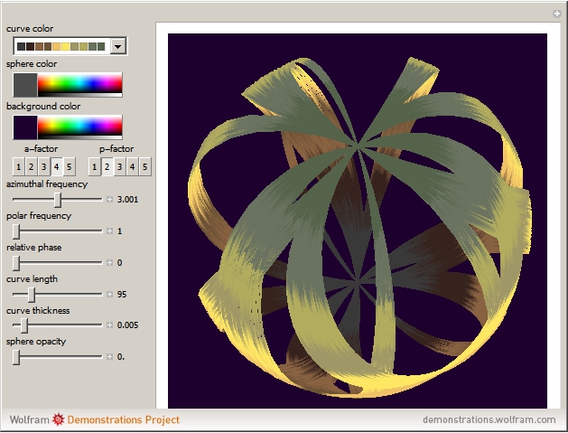The height and width of the screenshot is (433, 568).
Task: Click the azimuthal frequency slider thumb
Action: coord(58,200)
